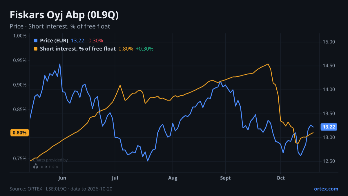Click the Sept label on time axis
The width and height of the screenshot is (348, 196).
[x=226, y=178]
